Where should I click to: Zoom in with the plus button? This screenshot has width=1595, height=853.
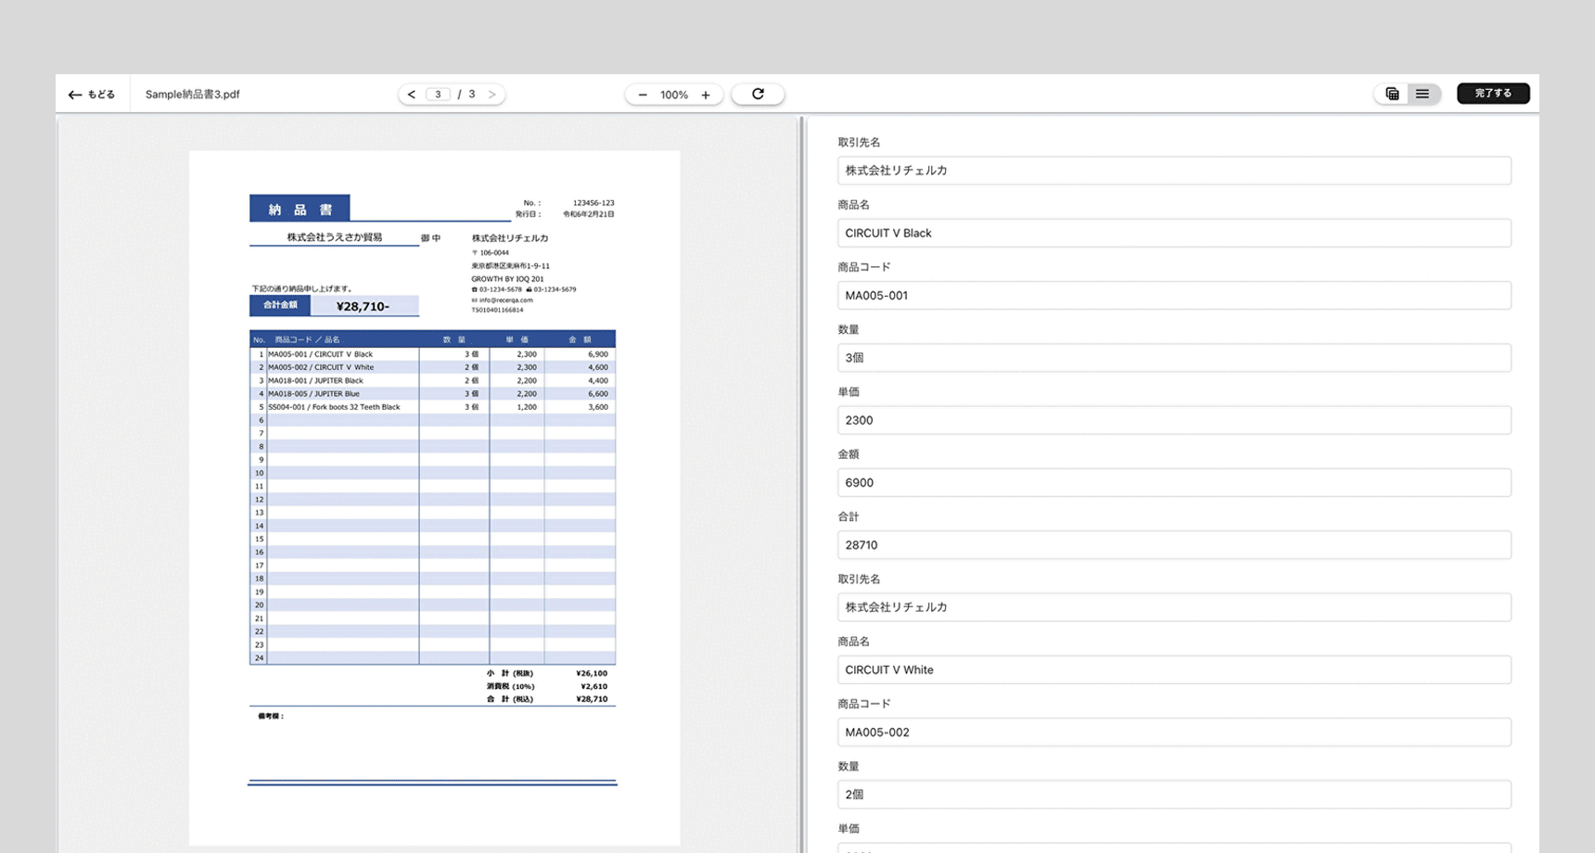pyautogui.click(x=706, y=95)
